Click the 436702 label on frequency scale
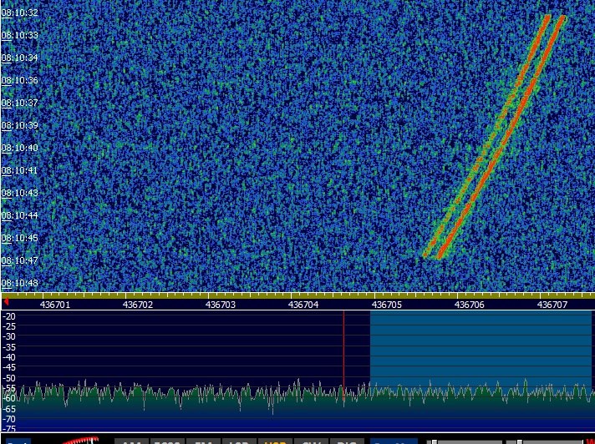Screen dimensions: 595x444 coord(138,305)
